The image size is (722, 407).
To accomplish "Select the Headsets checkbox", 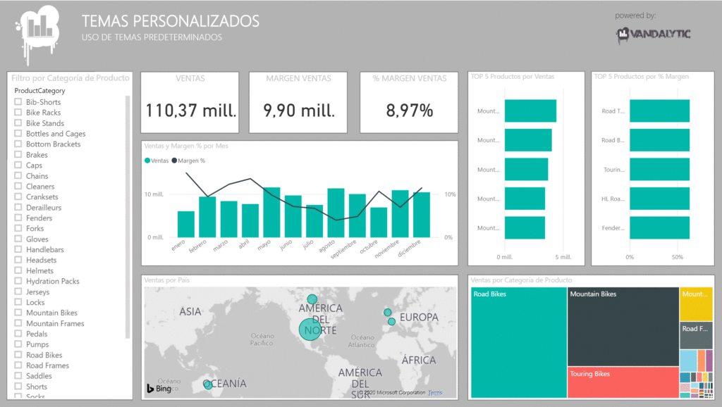I will [18, 260].
